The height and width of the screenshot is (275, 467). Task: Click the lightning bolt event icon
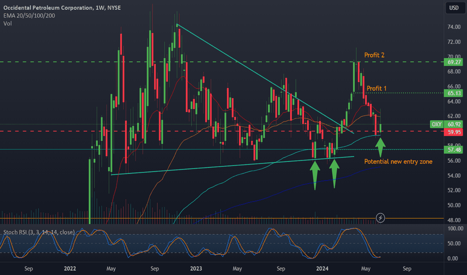tap(380, 218)
